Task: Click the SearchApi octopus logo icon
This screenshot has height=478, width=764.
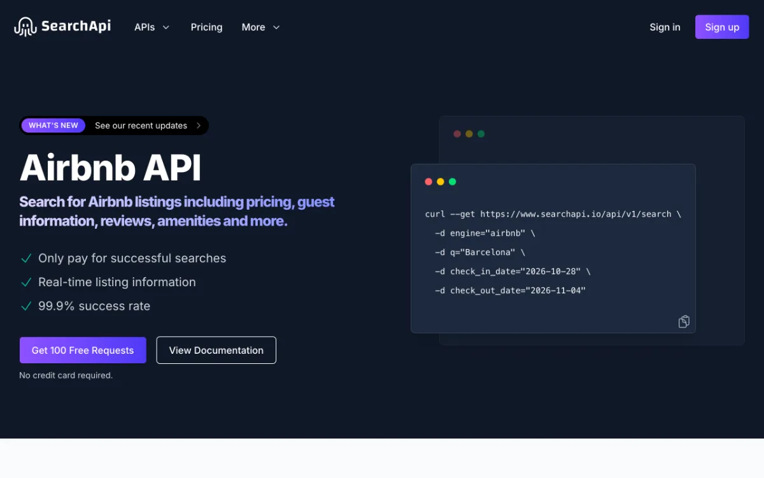Action: (x=25, y=27)
